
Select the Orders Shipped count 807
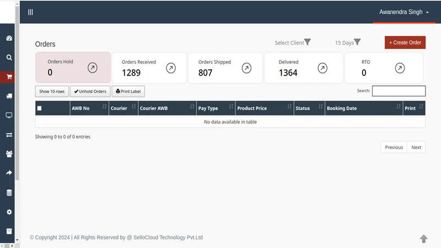(205, 73)
